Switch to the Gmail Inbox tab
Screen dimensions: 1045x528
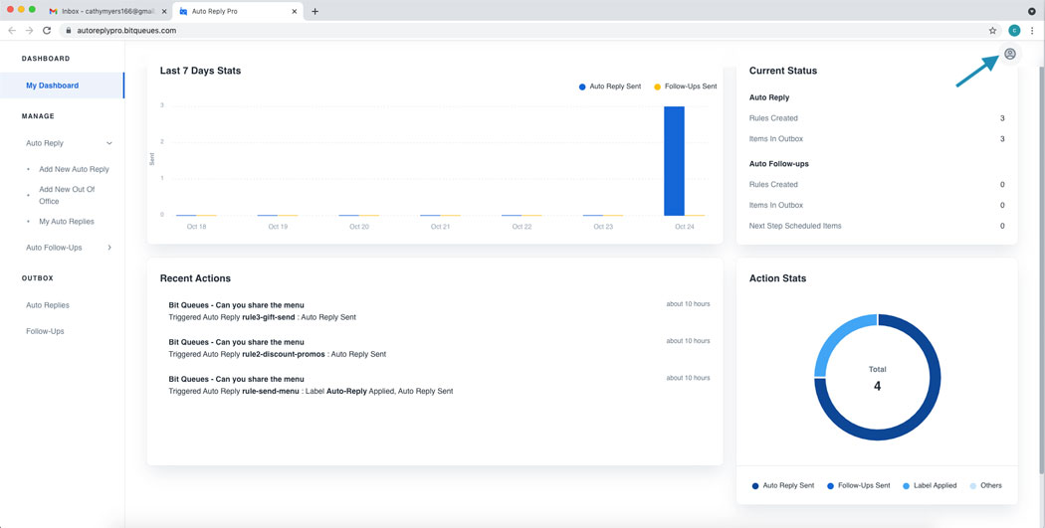pyautogui.click(x=106, y=11)
